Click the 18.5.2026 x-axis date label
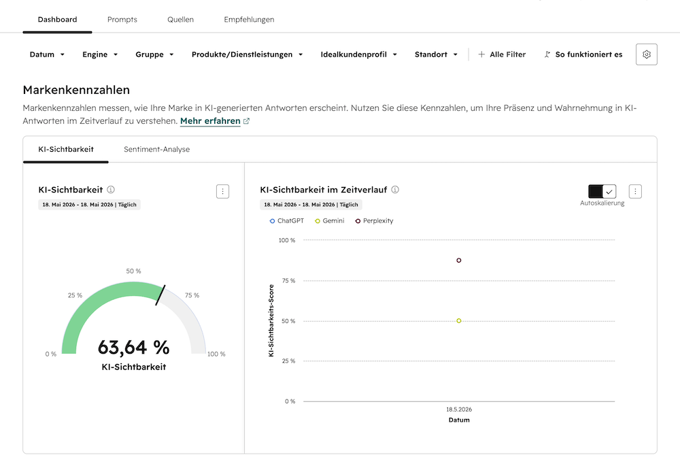 click(x=459, y=409)
